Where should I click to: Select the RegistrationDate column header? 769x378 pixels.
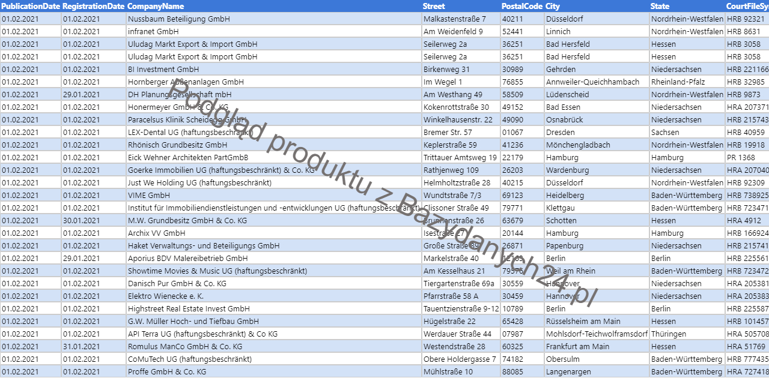(x=93, y=6)
